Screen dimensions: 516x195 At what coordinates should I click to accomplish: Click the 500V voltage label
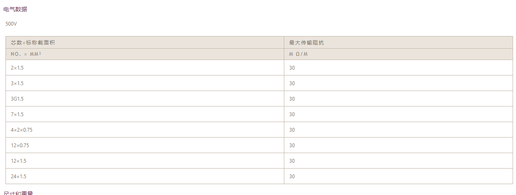click(11, 24)
